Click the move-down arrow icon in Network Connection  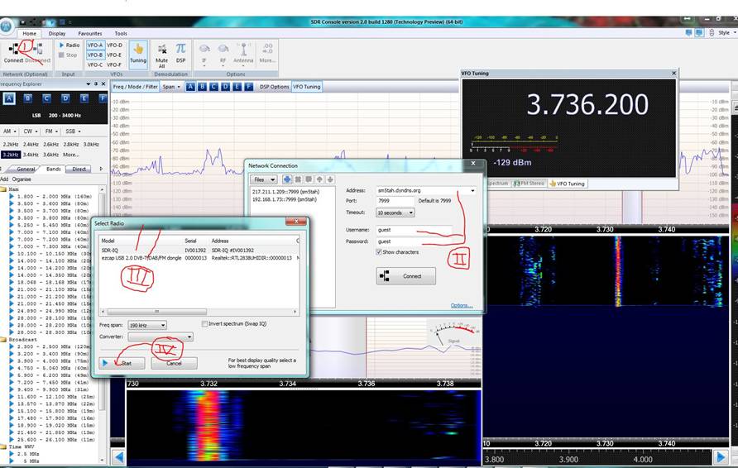330,179
